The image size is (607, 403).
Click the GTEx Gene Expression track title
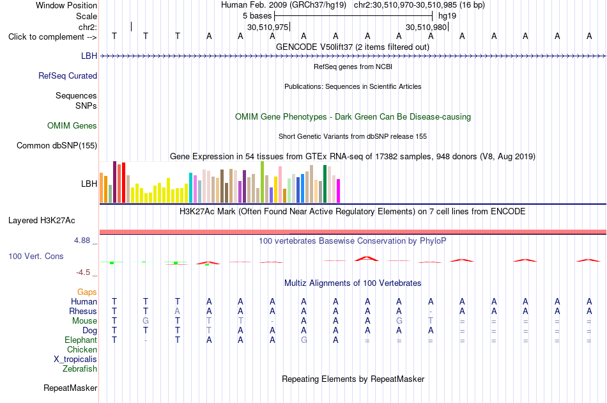(x=353, y=156)
